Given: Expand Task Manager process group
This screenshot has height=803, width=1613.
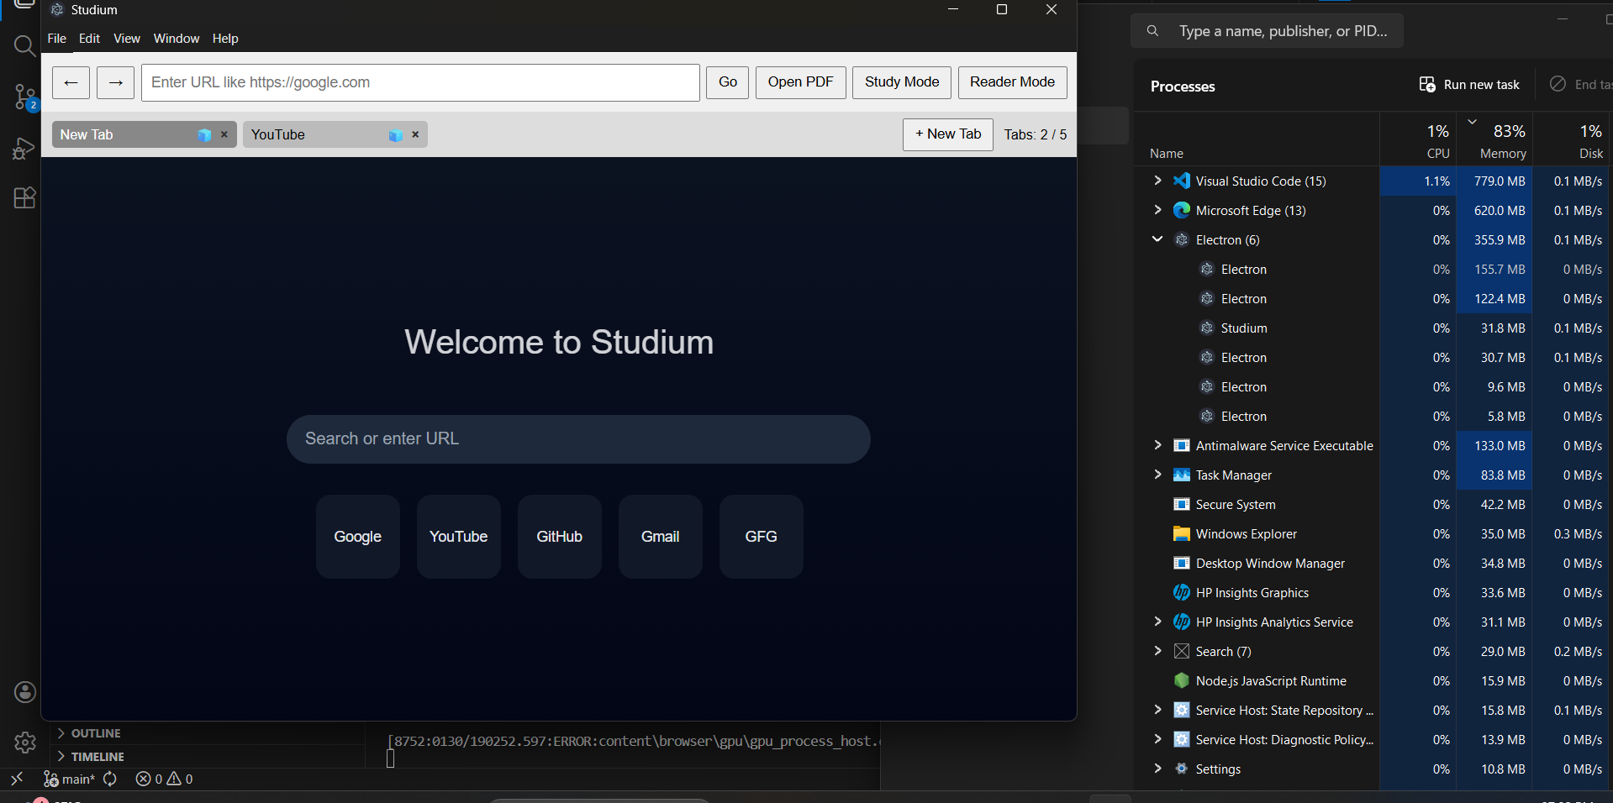Looking at the screenshot, I should 1157,475.
